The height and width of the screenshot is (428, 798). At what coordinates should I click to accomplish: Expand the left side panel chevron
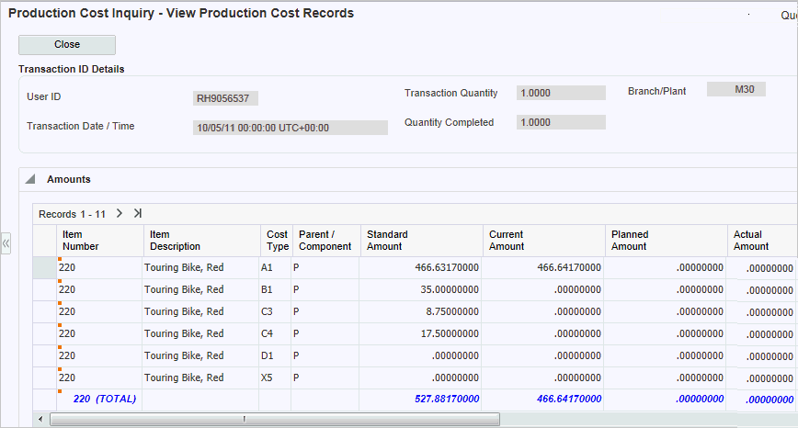(6, 244)
